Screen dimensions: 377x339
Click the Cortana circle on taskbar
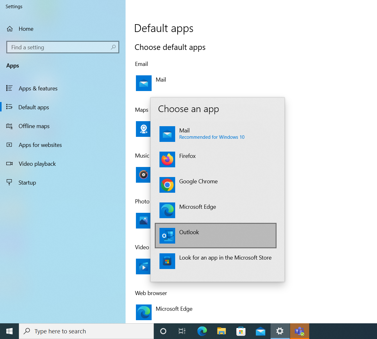click(163, 331)
